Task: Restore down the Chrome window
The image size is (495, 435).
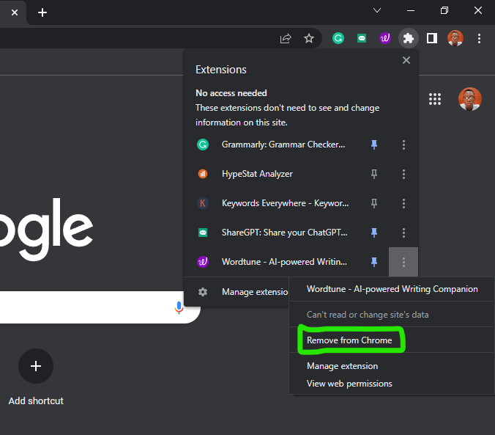Action: pyautogui.click(x=444, y=10)
